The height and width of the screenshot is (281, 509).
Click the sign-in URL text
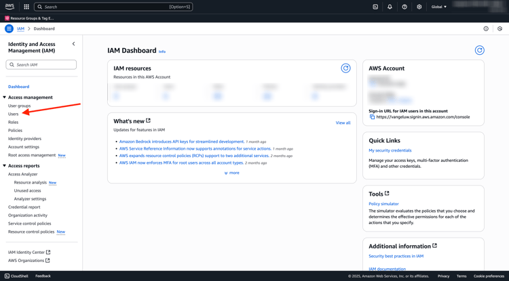pyautogui.click(x=423, y=117)
